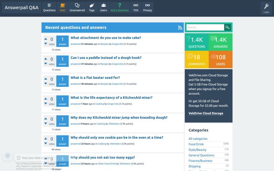
Task: Open the Food Drink category
Action: coord(196,144)
